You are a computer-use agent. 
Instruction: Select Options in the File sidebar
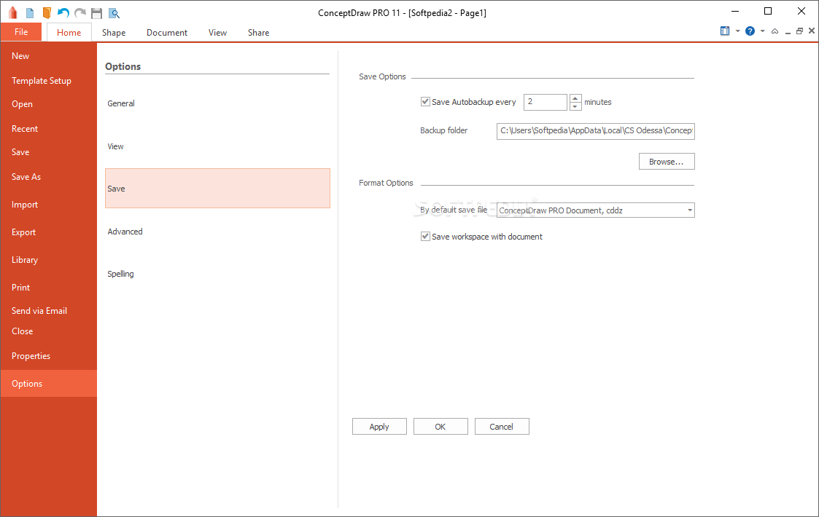tap(49, 384)
